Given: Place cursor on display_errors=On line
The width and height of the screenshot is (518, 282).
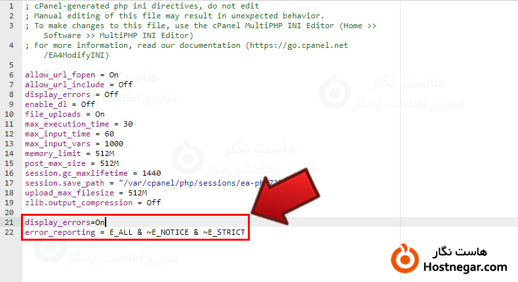Looking at the screenshot, I should pos(65,222).
